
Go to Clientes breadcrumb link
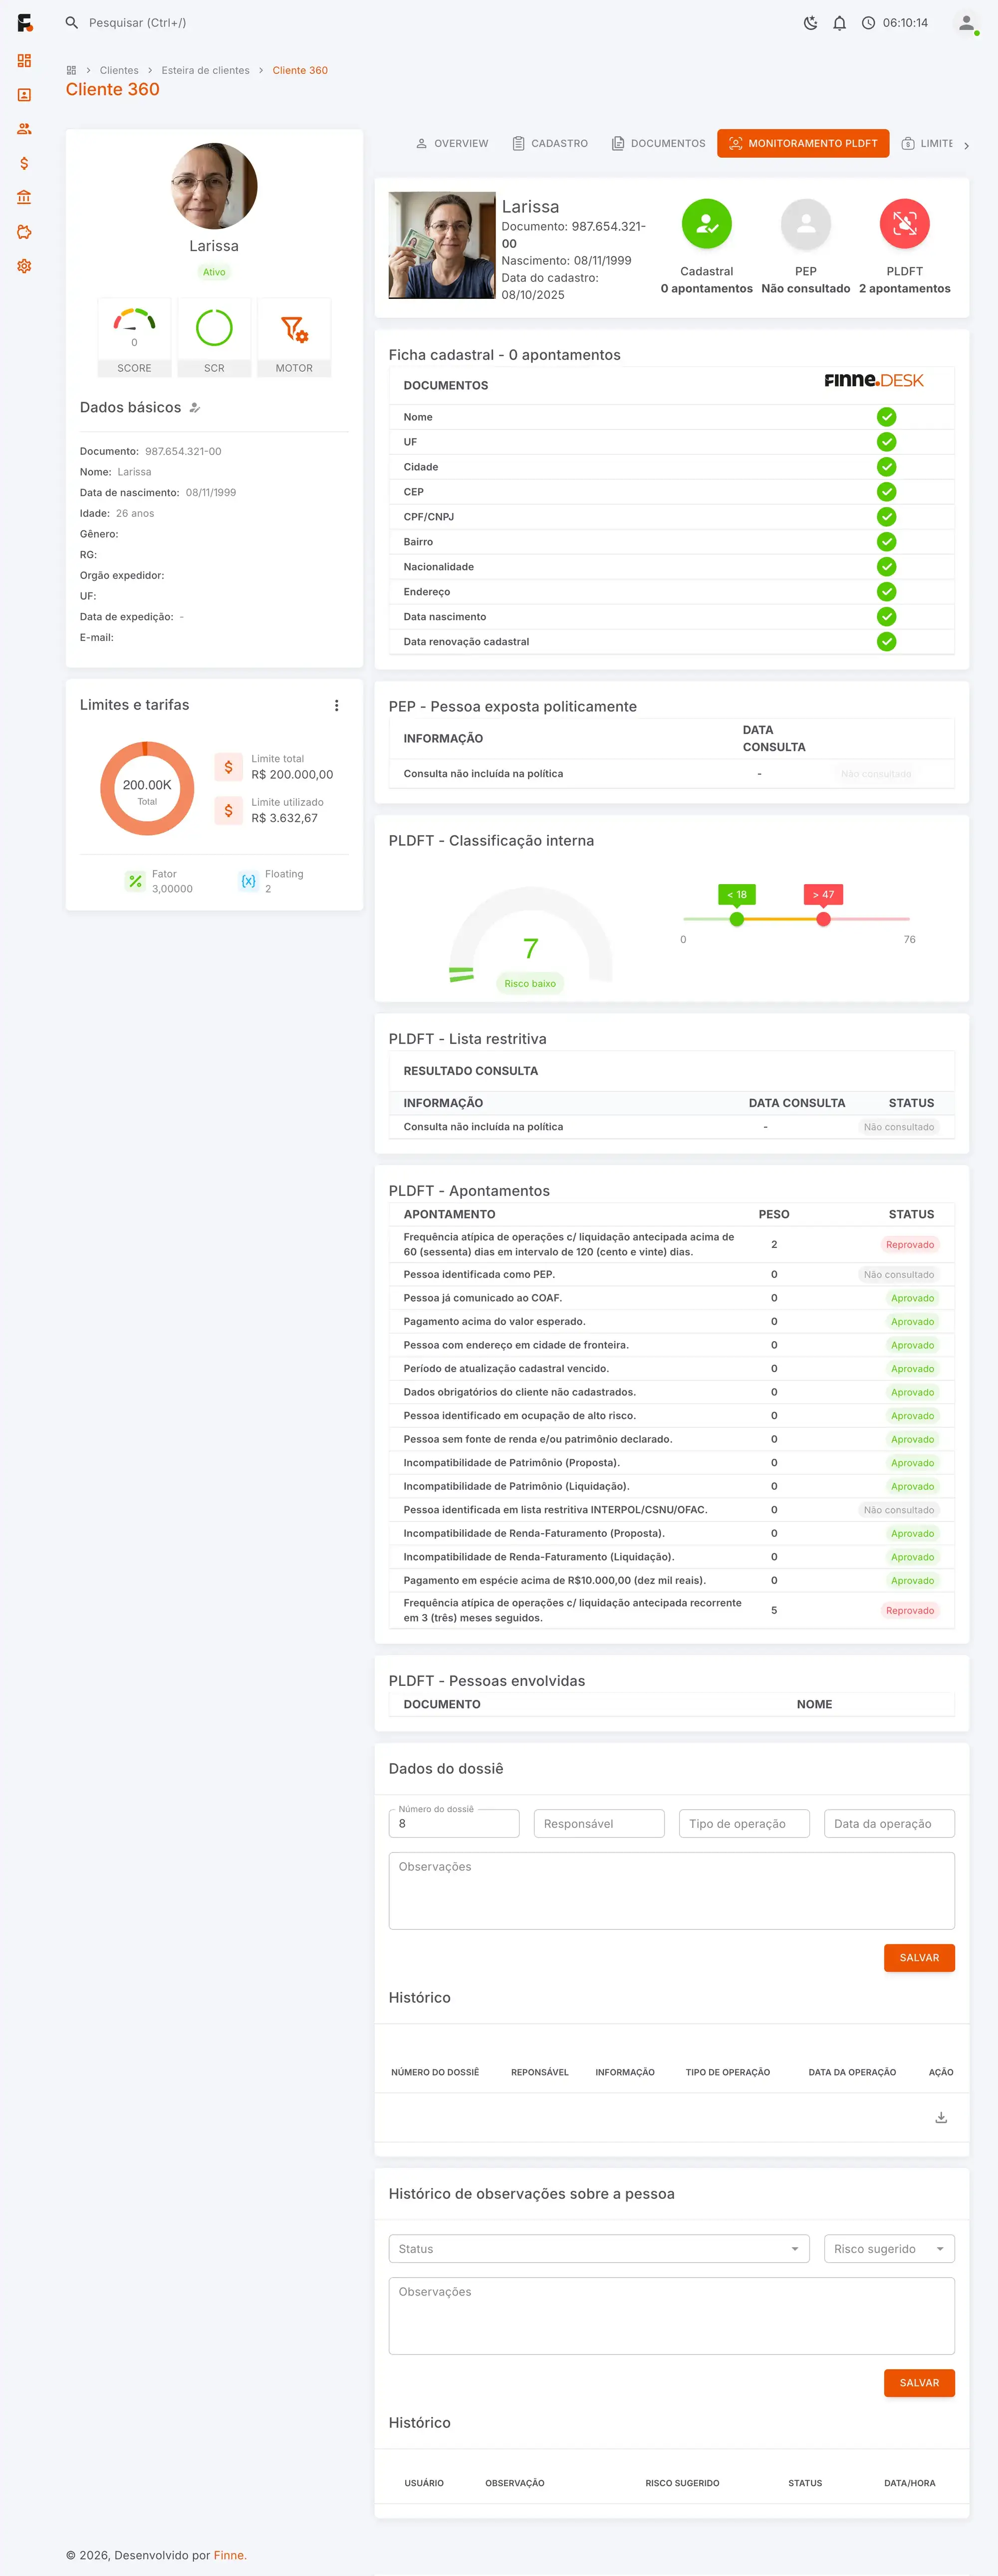pyautogui.click(x=119, y=71)
